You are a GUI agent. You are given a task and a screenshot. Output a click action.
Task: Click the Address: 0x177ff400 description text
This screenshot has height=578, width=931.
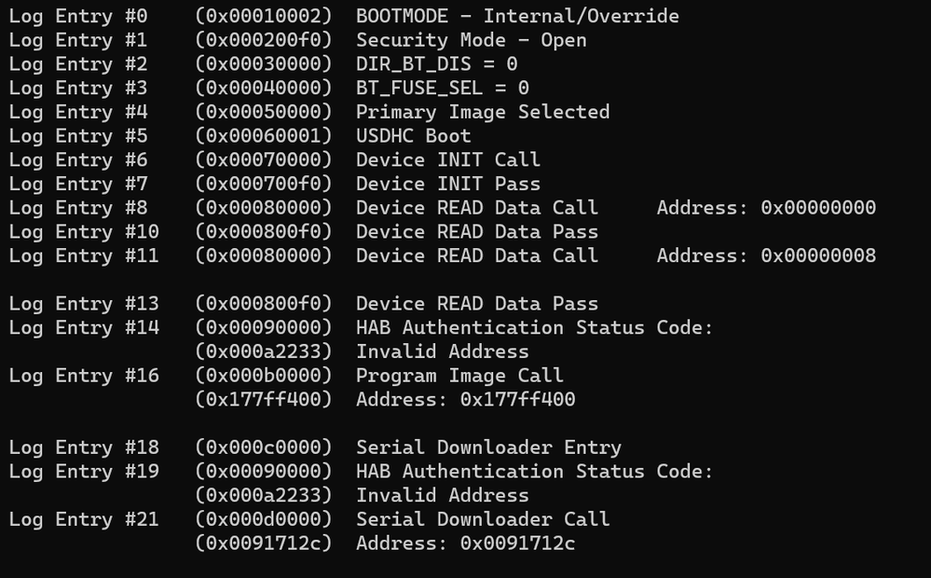465,400
